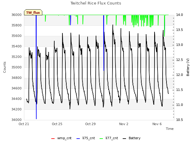Click the 13.0 battery tick label
Image resolution: width=192 pixels, height=144 pixels.
point(179,45)
